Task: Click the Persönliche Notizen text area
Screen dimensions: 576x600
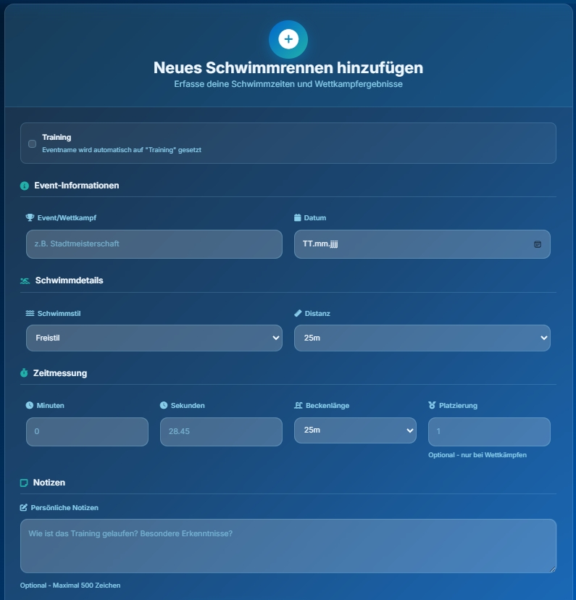Action: click(288, 546)
